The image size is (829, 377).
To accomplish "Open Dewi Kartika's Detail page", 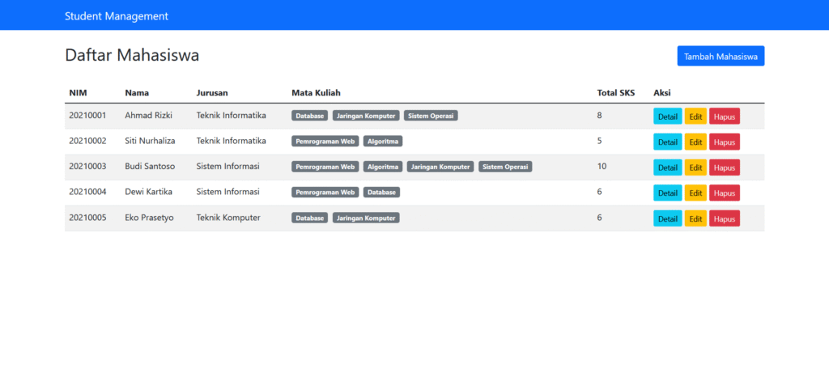I will (668, 193).
